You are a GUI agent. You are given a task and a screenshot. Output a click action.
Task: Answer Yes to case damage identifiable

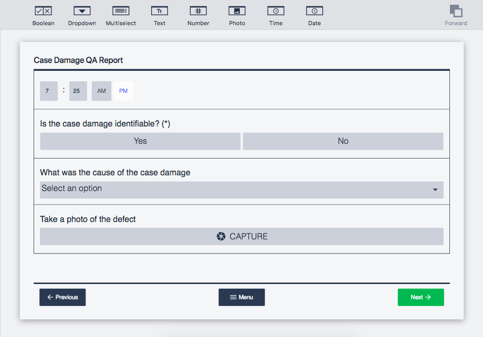point(140,141)
